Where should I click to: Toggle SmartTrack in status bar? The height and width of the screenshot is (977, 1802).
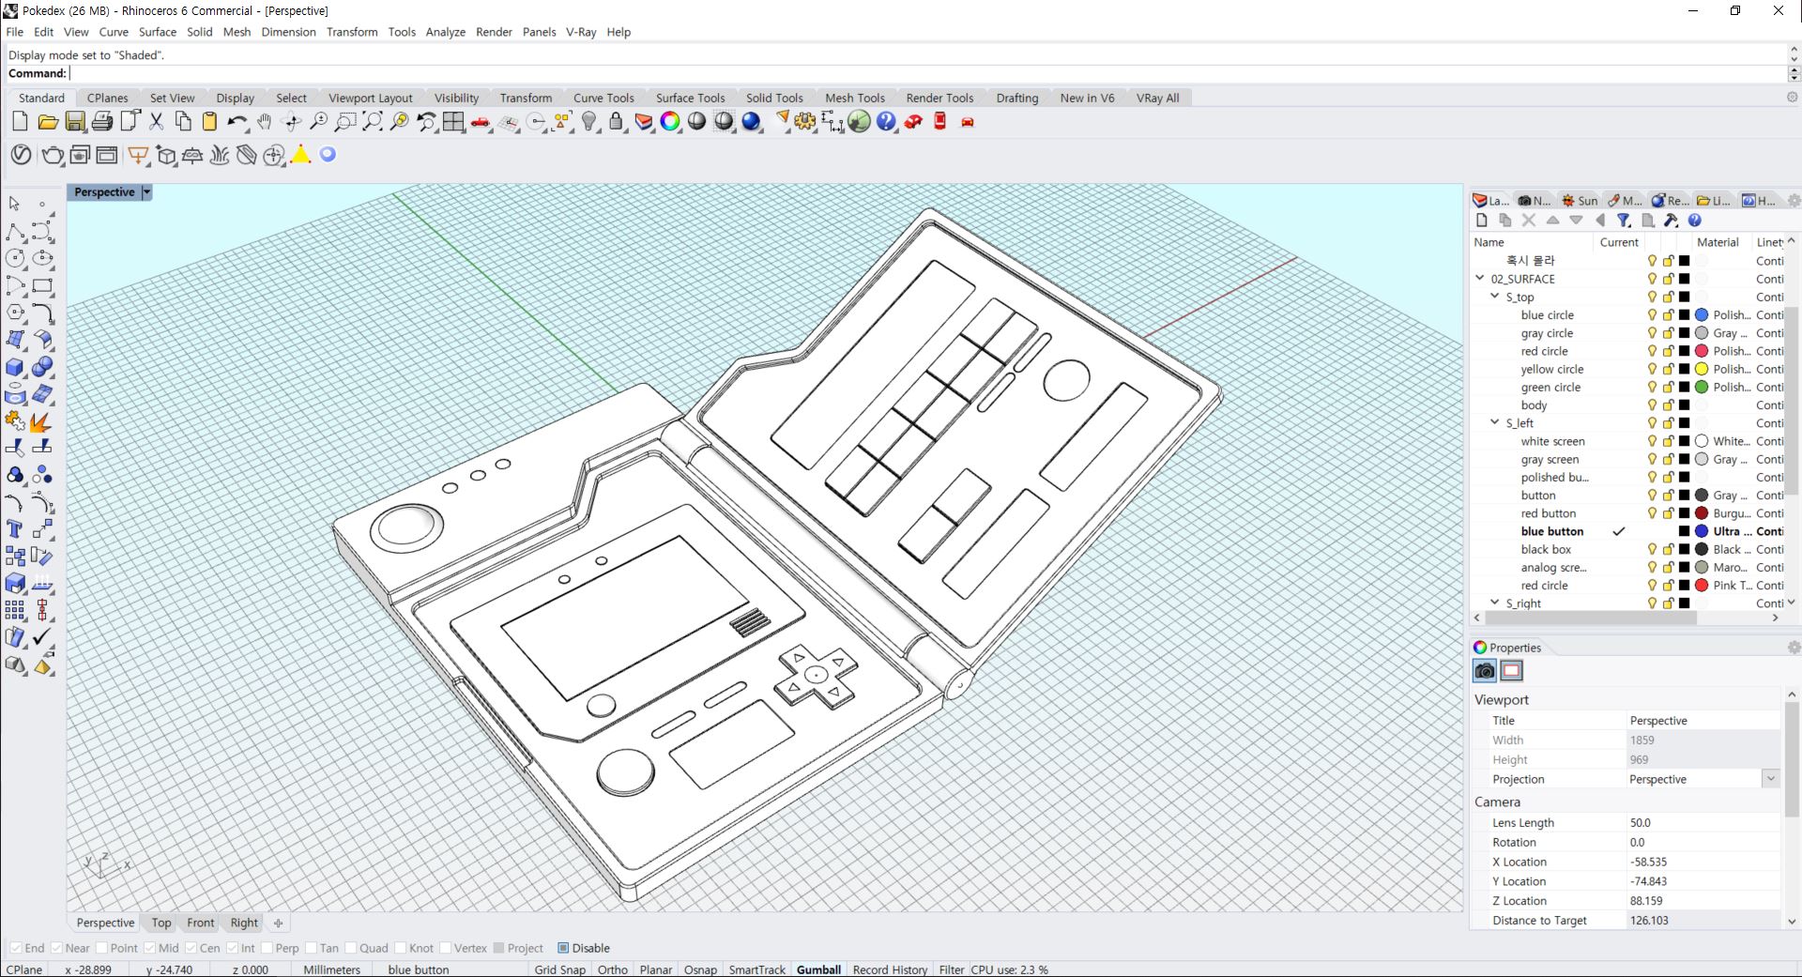tap(757, 969)
